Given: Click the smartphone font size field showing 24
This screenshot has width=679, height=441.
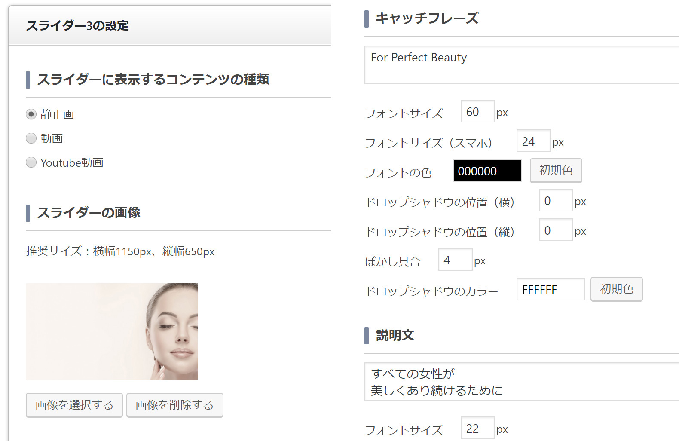Looking at the screenshot, I should 533,141.
